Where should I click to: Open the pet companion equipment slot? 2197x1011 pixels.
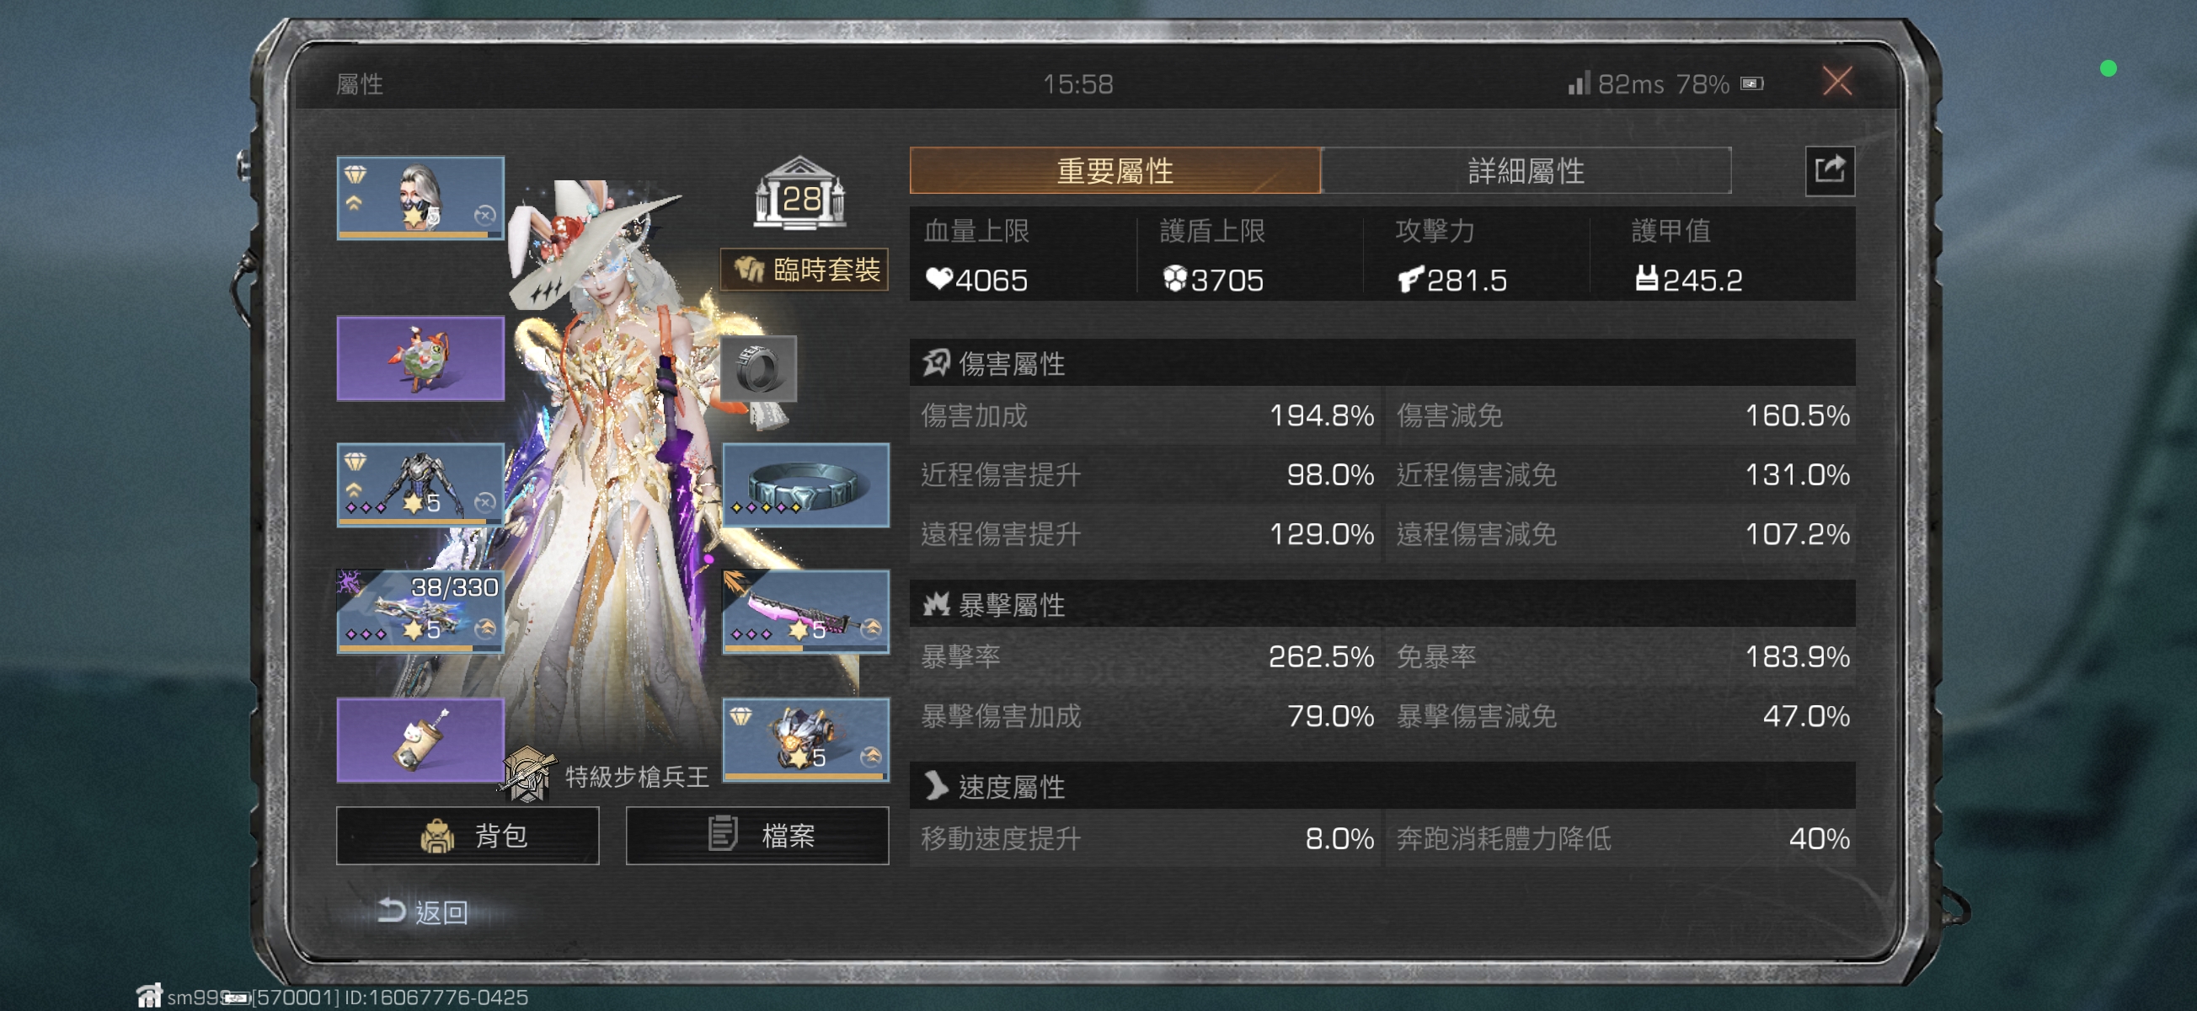click(420, 358)
